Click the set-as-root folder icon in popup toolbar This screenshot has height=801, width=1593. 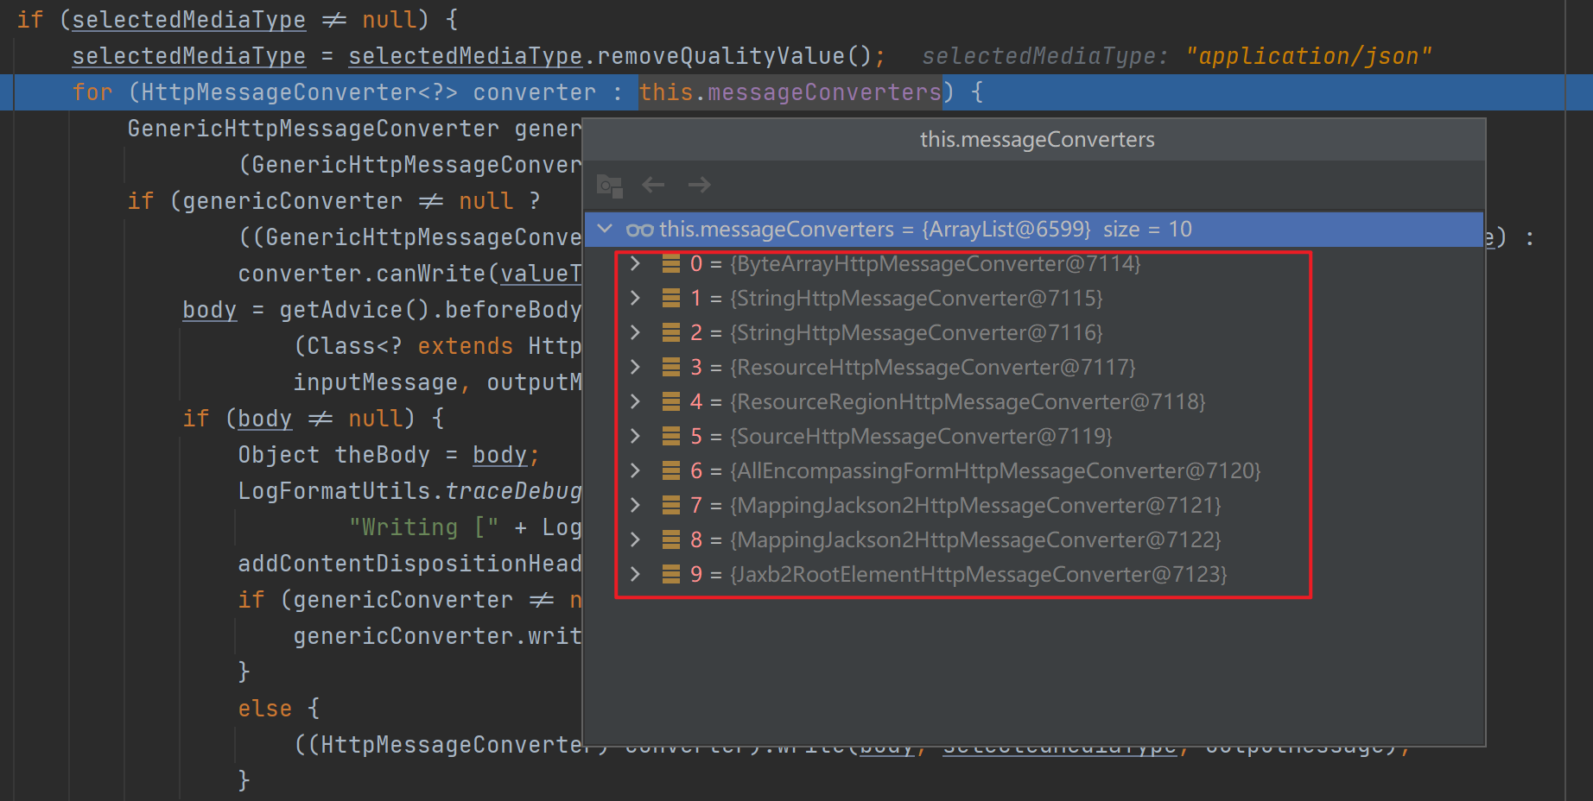coord(610,185)
